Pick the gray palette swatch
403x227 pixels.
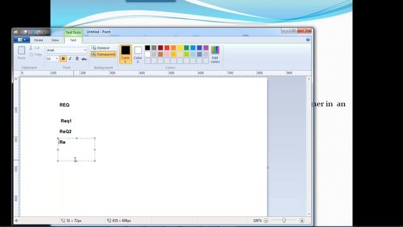click(154, 48)
